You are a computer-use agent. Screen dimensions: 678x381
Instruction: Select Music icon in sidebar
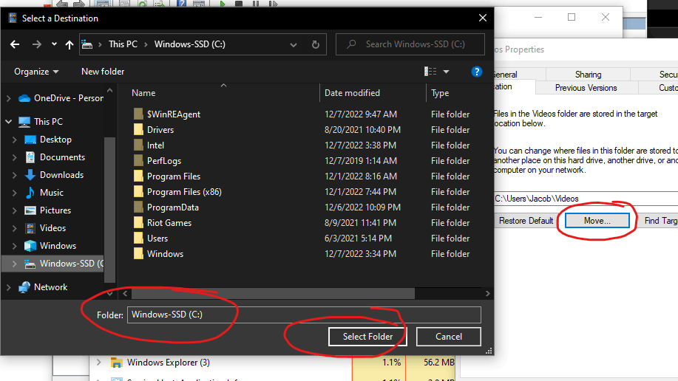tap(30, 193)
